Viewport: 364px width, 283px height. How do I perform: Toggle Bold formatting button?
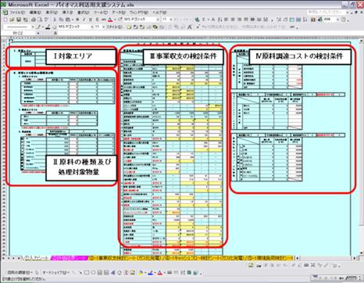click(77, 20)
